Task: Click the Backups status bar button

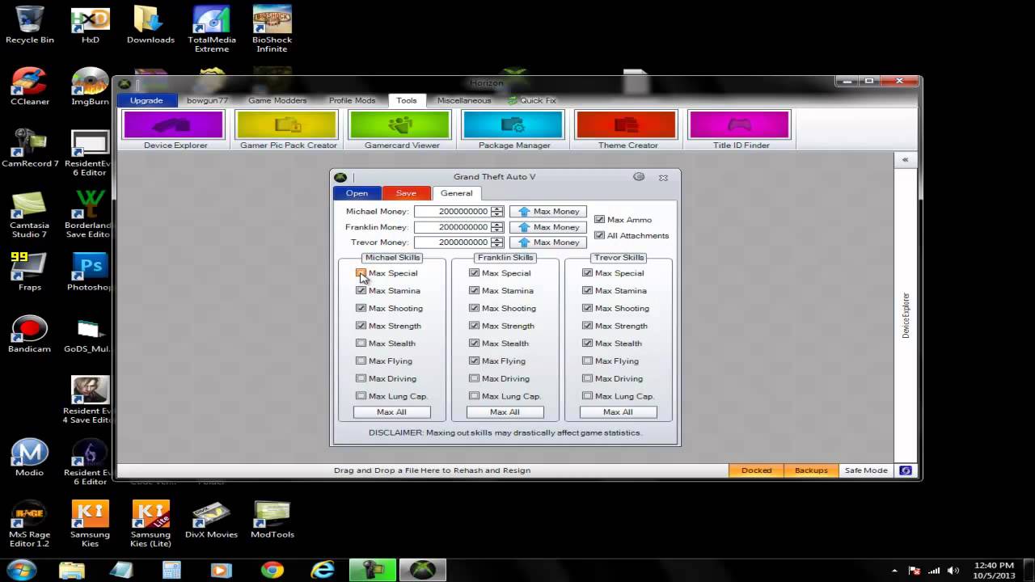Action: point(811,470)
